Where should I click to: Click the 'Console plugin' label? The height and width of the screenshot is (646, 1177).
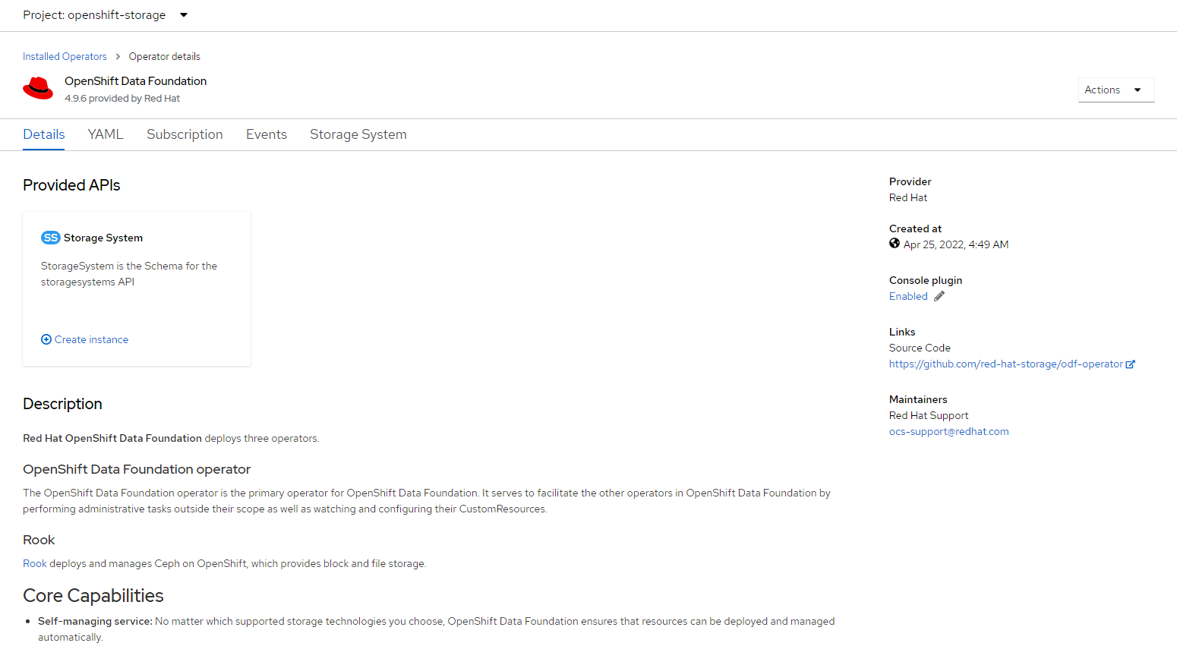926,280
